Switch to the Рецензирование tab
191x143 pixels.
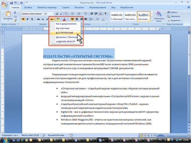pos(98,7)
